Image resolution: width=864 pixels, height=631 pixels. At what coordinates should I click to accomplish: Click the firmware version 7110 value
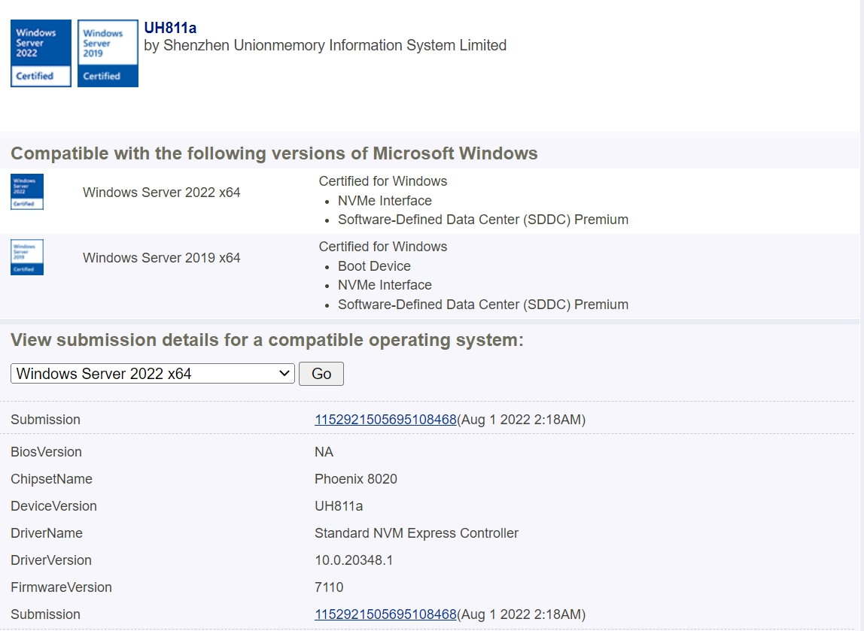point(329,587)
